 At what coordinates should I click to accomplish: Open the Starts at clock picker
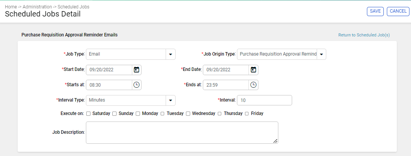pyautogui.click(x=136, y=85)
